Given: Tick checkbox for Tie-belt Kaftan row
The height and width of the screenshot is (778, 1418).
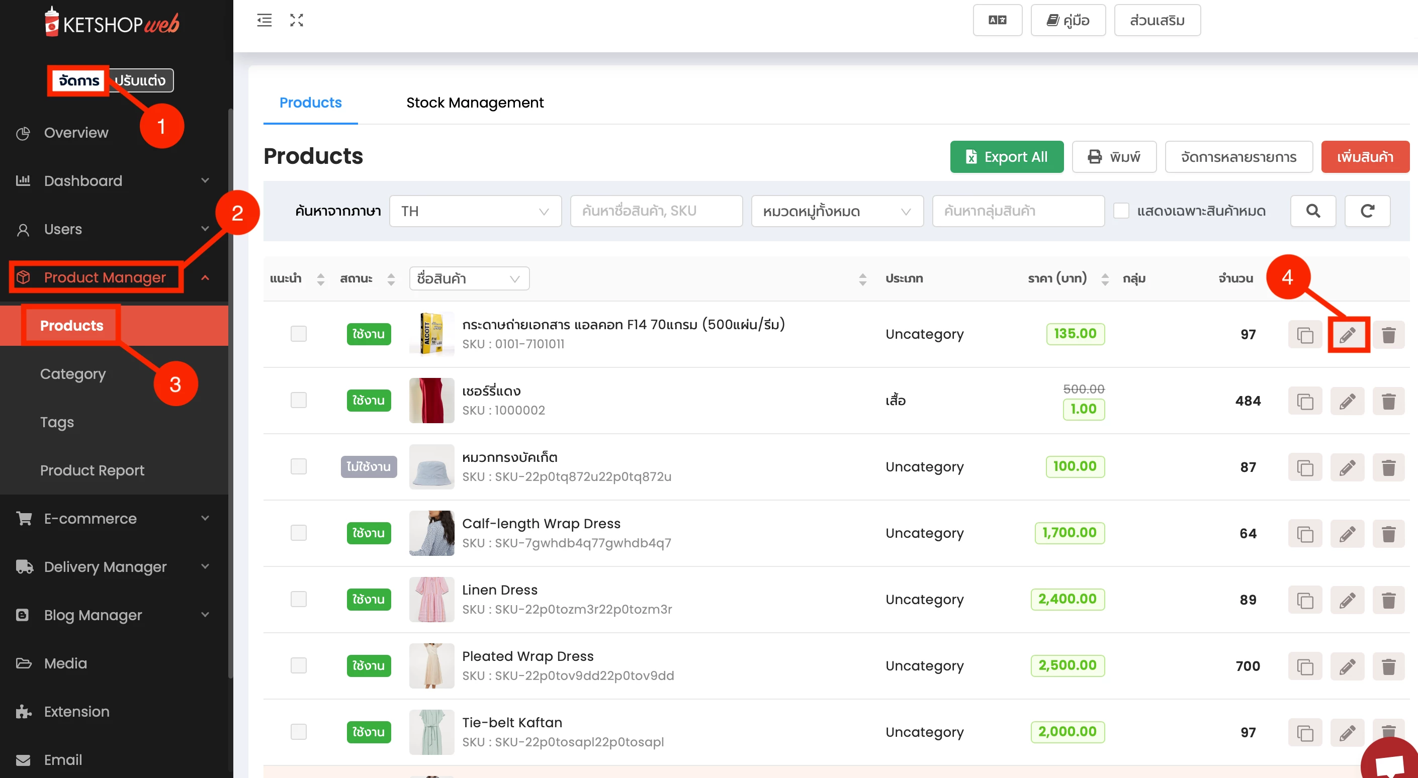Looking at the screenshot, I should (x=298, y=732).
